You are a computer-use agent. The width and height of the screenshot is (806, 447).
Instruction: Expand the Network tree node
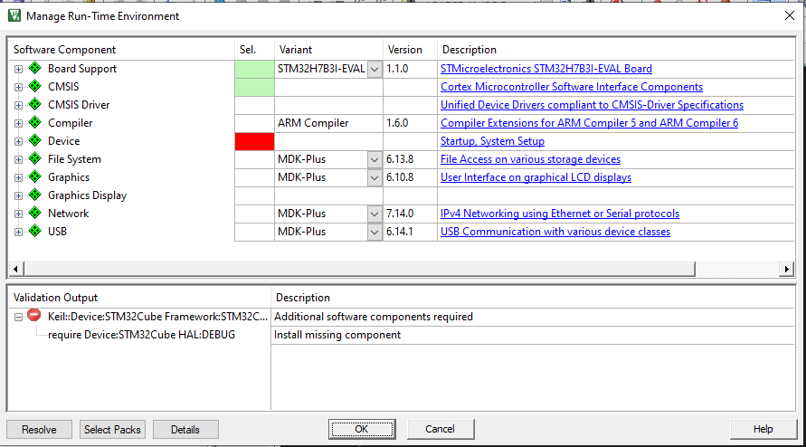point(18,214)
